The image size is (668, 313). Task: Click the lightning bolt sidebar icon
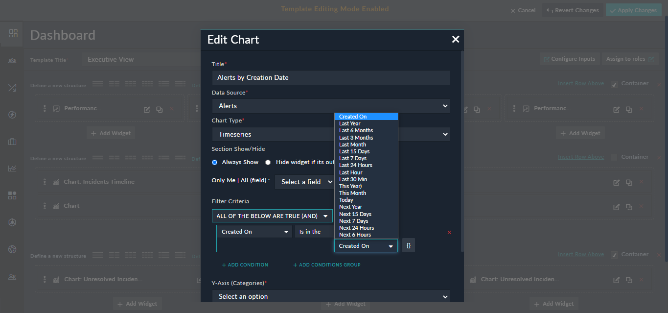click(13, 115)
